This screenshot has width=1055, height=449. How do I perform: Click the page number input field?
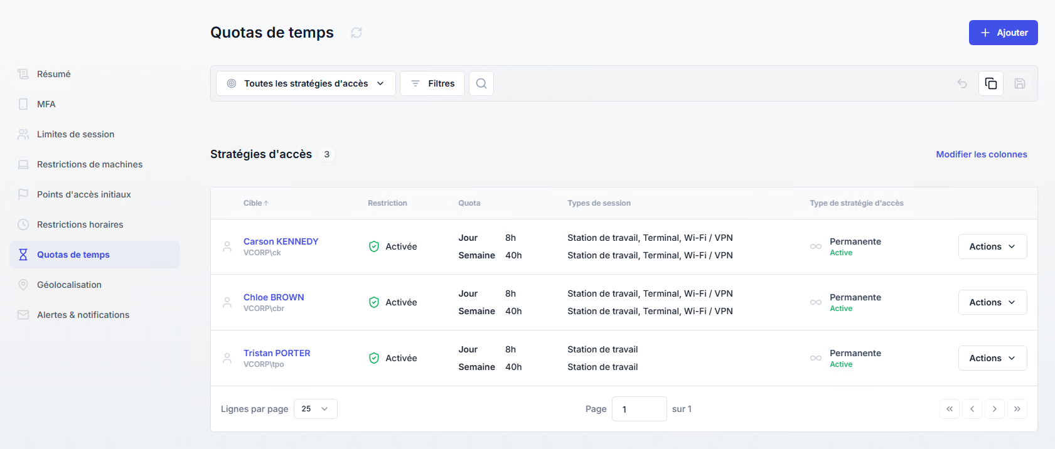point(639,409)
